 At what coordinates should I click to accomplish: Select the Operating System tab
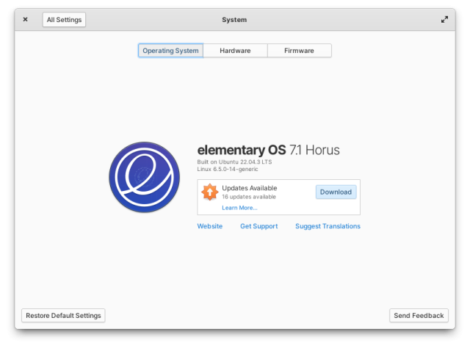point(170,51)
